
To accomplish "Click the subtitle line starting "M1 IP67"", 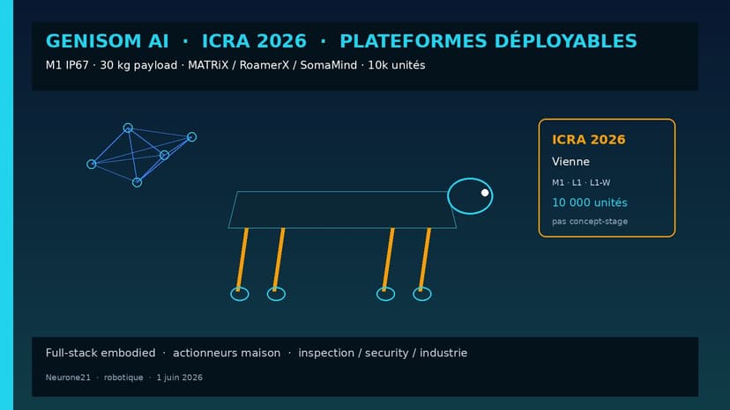I will [235, 65].
